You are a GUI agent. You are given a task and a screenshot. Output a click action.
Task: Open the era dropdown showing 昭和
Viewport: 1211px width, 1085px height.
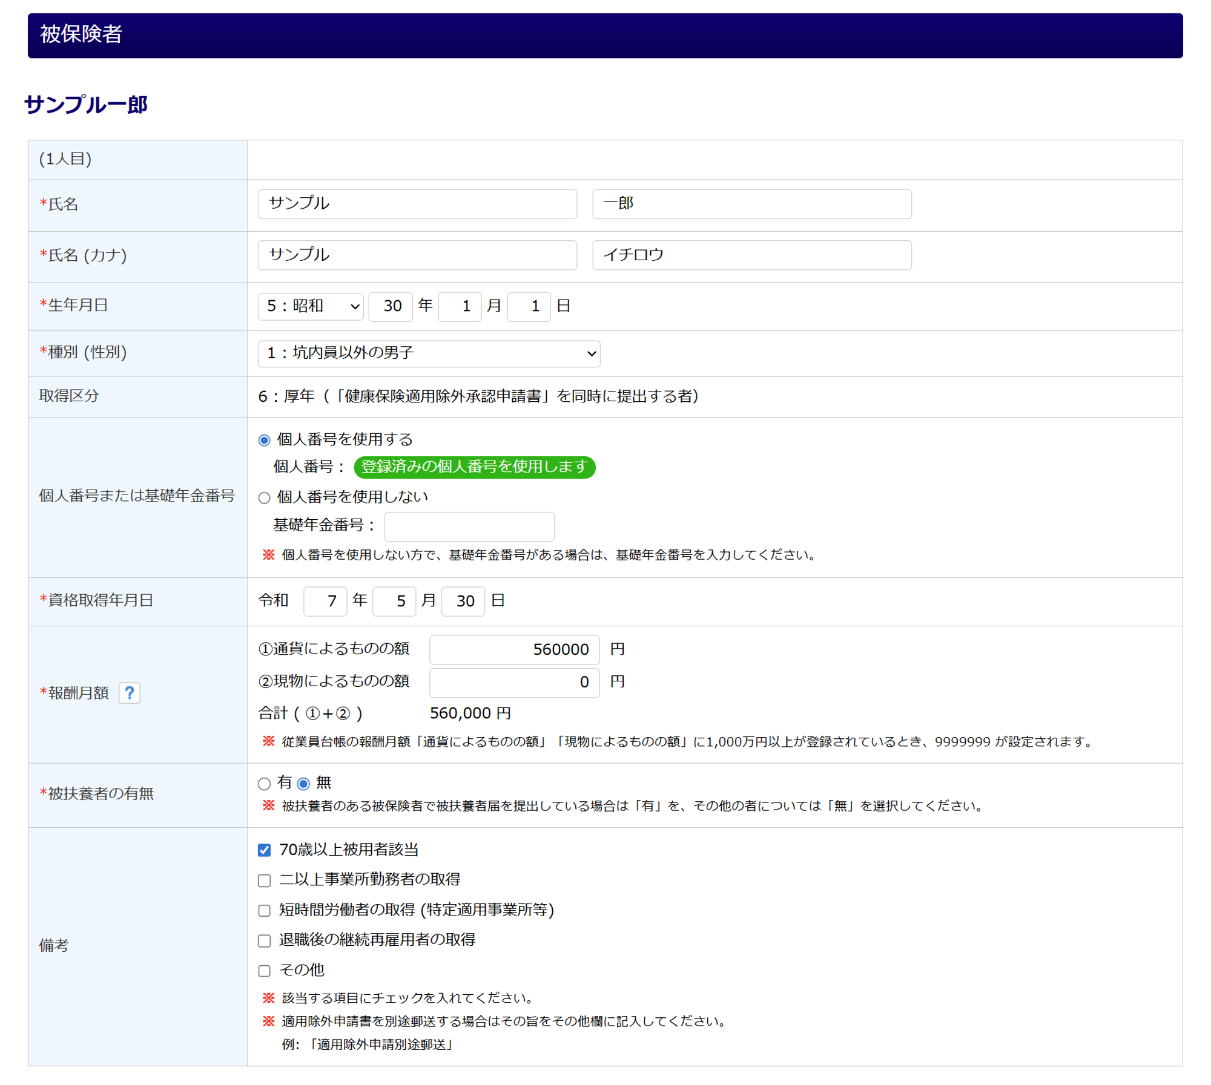pyautogui.click(x=311, y=306)
